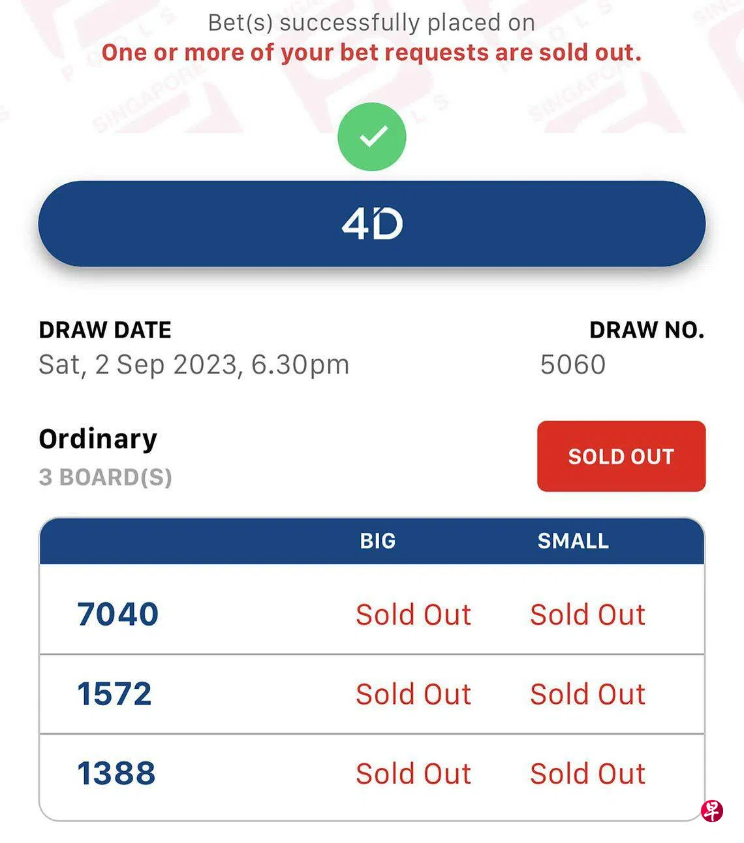Image resolution: width=744 pixels, height=843 pixels.
Task: Click number 7040 in the table
Action: click(x=118, y=614)
